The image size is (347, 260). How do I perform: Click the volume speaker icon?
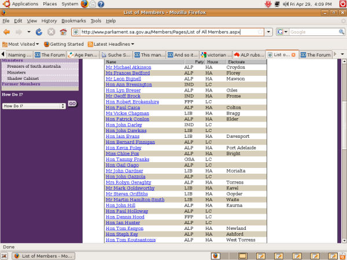(x=286, y=4)
